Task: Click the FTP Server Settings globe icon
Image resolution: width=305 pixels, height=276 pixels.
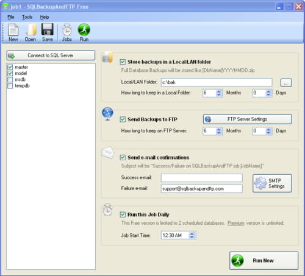Action: click(208, 119)
